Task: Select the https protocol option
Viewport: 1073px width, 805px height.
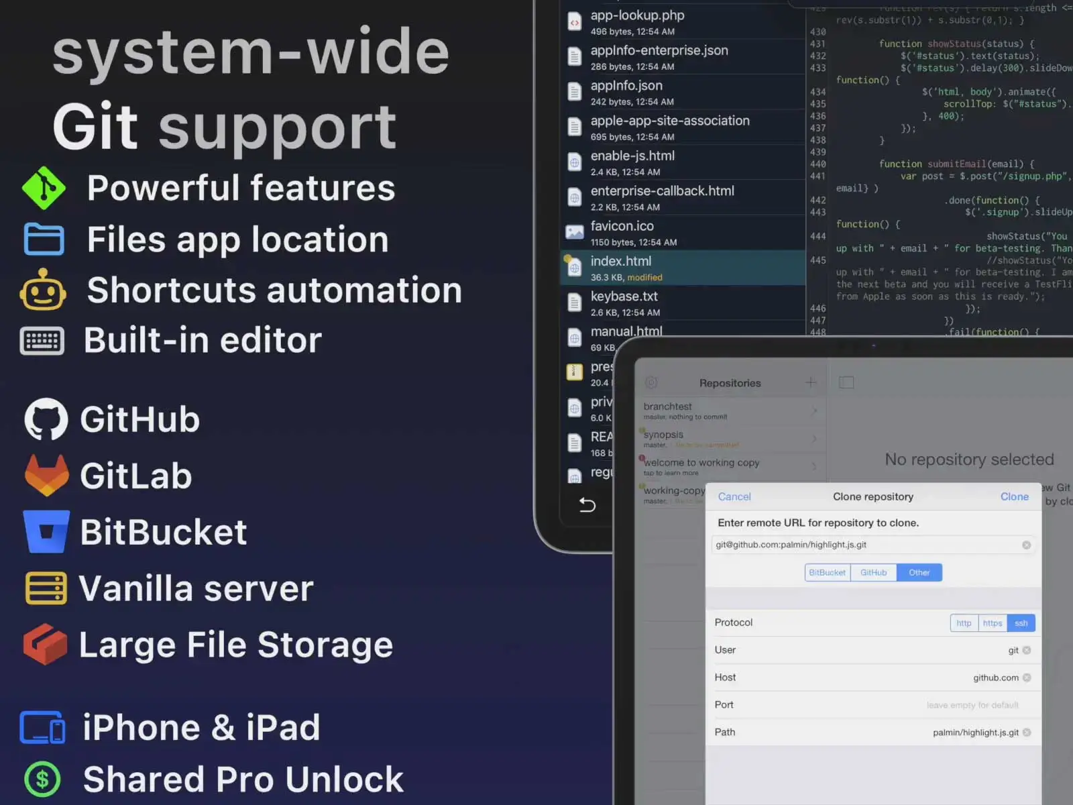Action: 993,623
